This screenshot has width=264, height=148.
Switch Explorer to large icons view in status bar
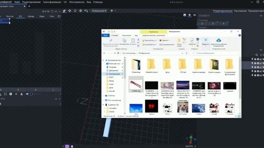[239, 116]
